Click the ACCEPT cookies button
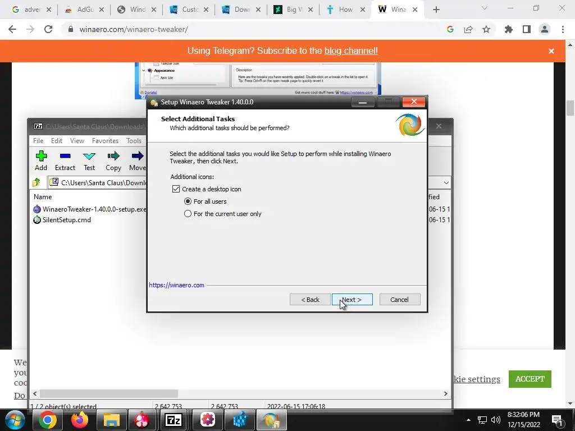This screenshot has width=575, height=431. click(x=530, y=379)
